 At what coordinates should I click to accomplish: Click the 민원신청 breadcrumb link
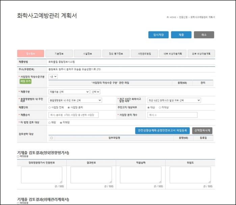(183, 17)
